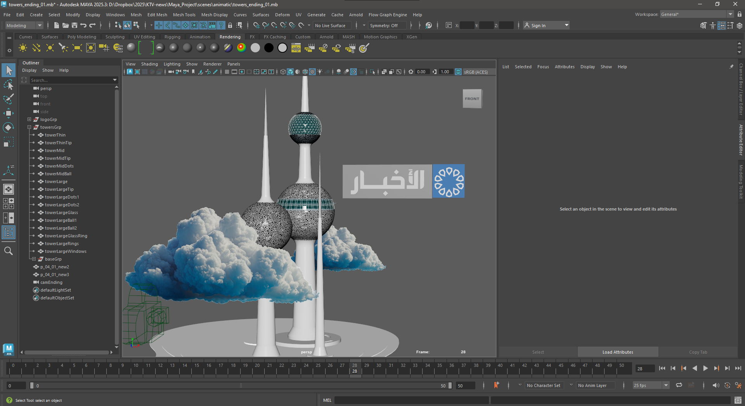This screenshot has height=406, width=745.
Task: Collapse the towersGrp group in Outliner
Action: click(x=29, y=127)
